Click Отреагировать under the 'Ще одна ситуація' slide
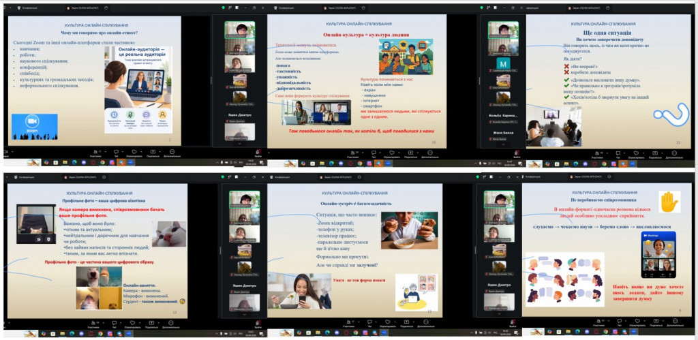Screen dimensions: 698x340 coord(636,155)
